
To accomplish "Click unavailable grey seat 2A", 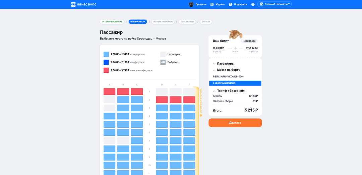I will 109,100.
